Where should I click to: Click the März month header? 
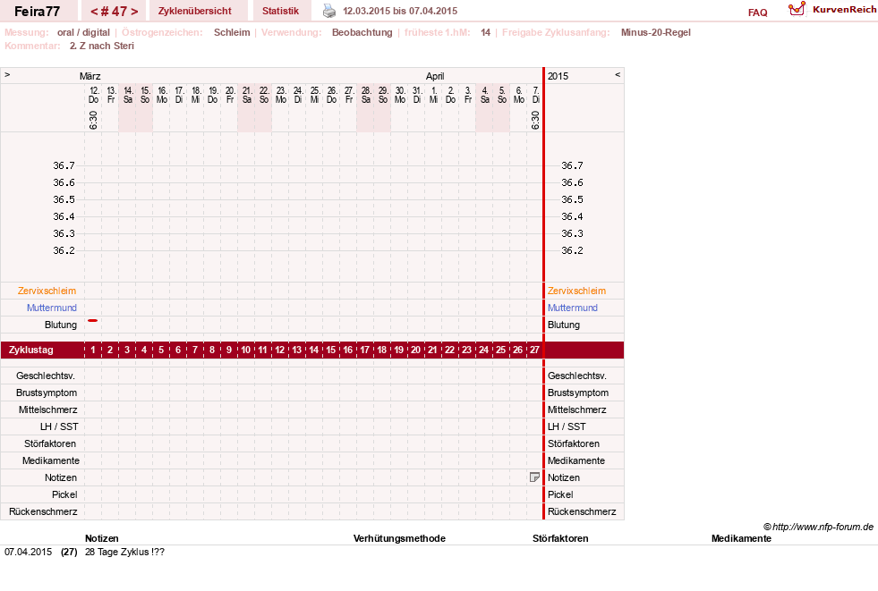click(x=90, y=76)
